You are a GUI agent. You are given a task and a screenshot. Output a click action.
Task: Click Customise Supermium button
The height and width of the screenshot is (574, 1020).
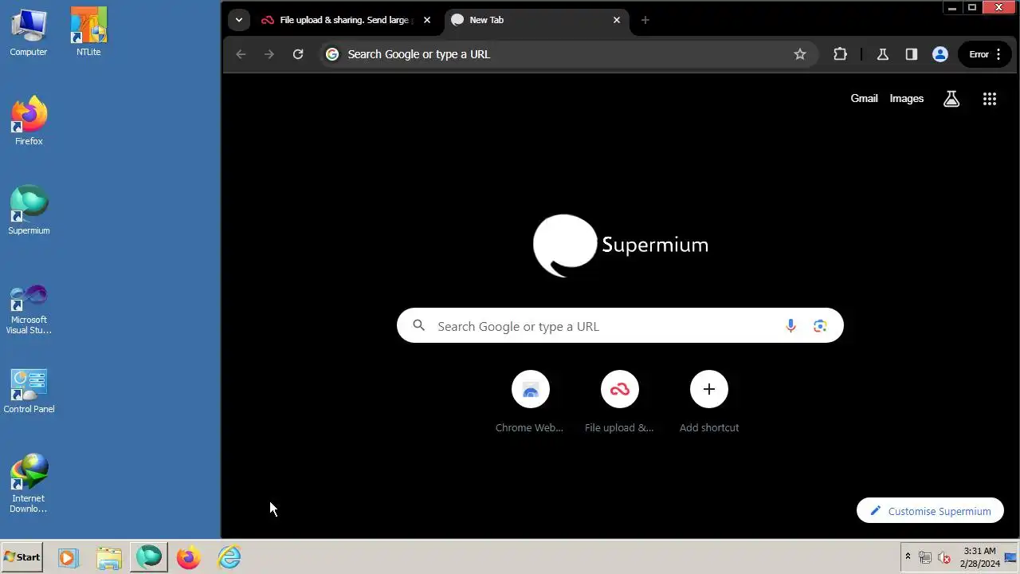point(930,511)
